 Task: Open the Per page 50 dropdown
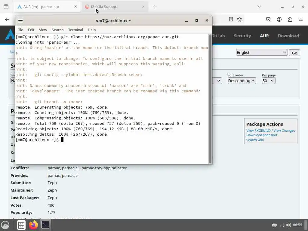[x=269, y=81]
